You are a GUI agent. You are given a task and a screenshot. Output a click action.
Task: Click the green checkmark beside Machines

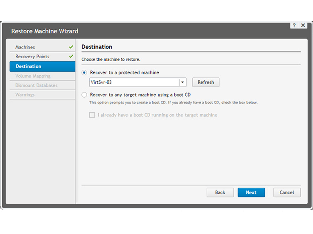[71, 47]
